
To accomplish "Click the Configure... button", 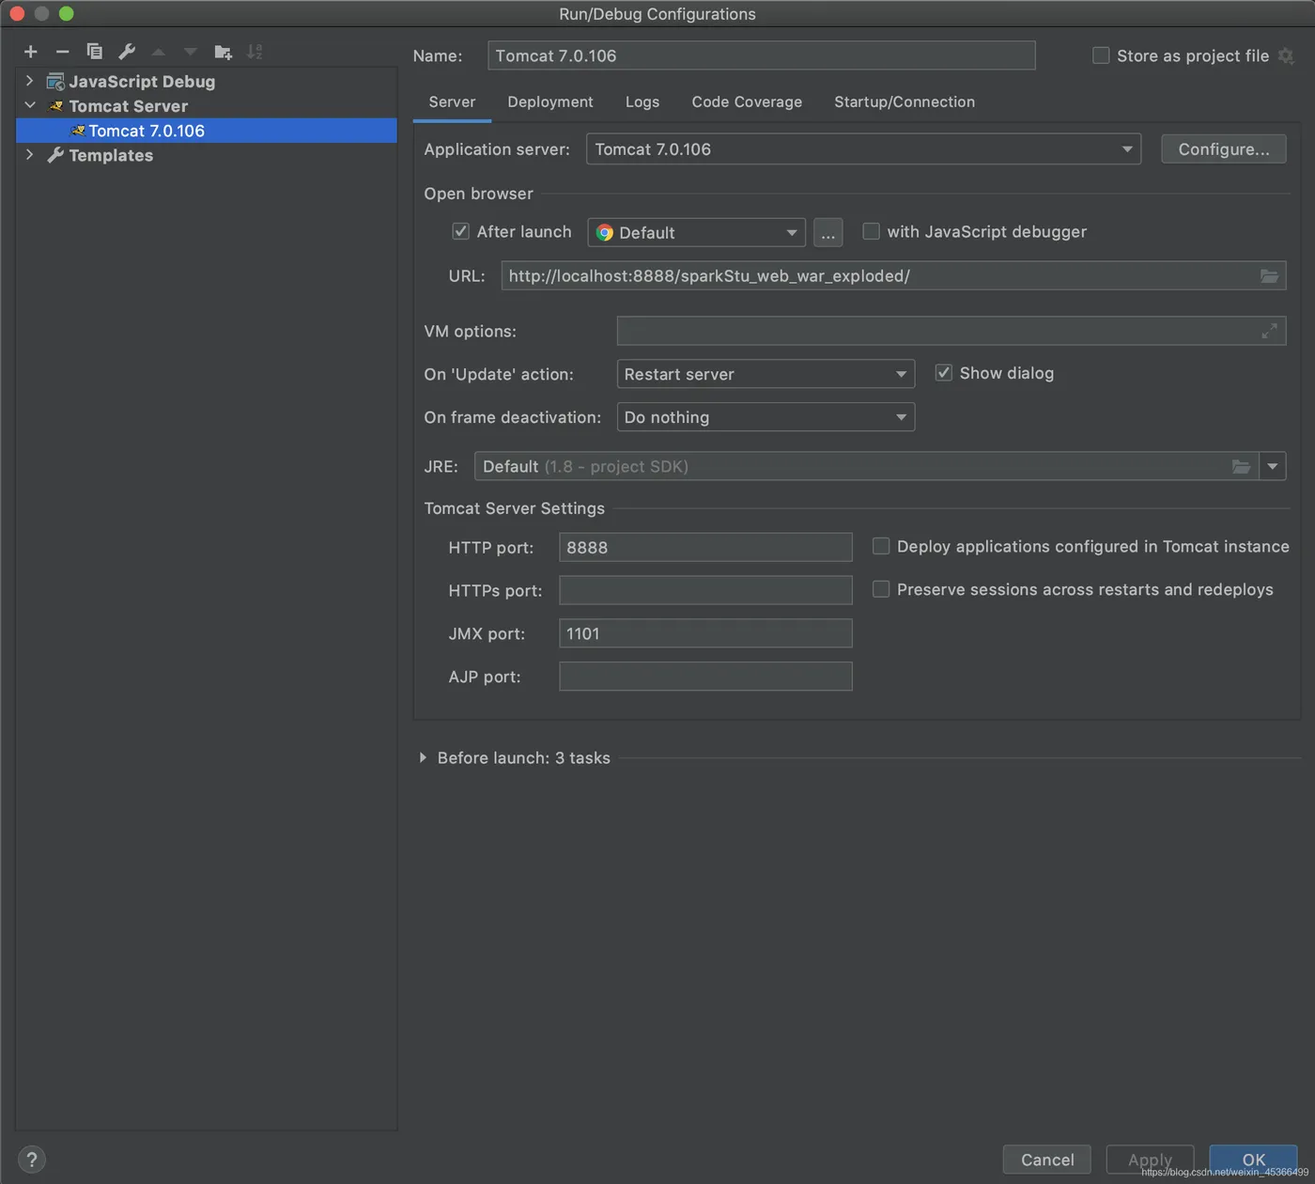I will pyautogui.click(x=1224, y=148).
